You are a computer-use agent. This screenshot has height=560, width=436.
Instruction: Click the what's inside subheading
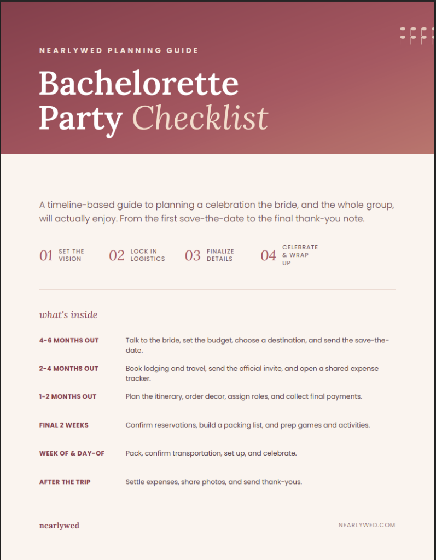click(68, 314)
